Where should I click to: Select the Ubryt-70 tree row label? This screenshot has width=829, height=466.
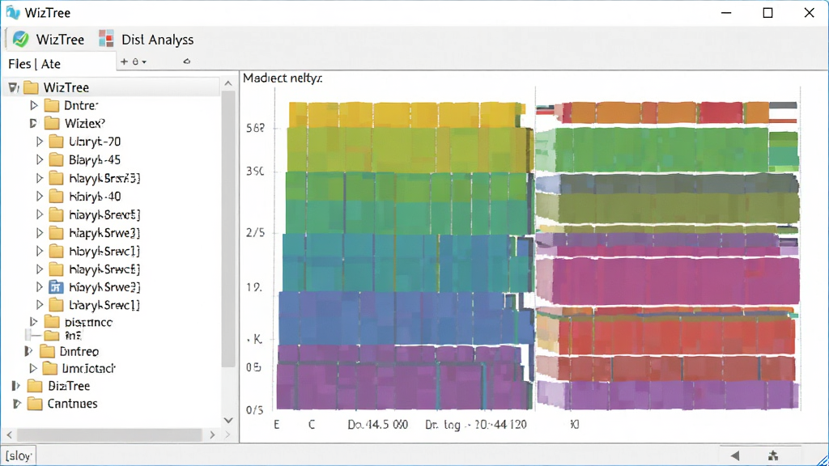coord(95,142)
